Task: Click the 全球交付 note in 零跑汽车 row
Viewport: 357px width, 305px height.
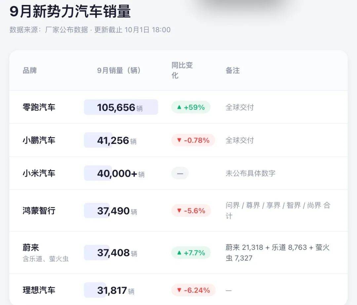Action: [240, 107]
